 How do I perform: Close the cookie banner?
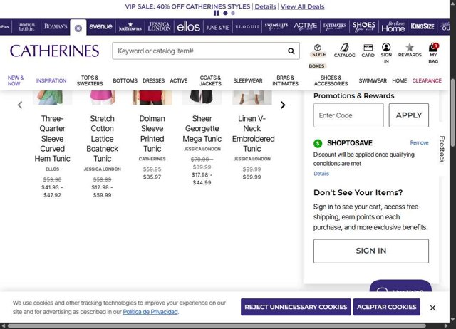click(432, 308)
